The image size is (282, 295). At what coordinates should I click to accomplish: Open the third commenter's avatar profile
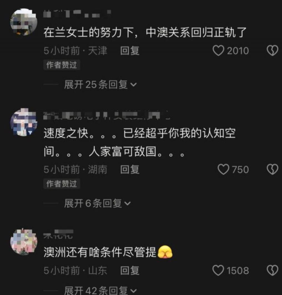click(24, 242)
